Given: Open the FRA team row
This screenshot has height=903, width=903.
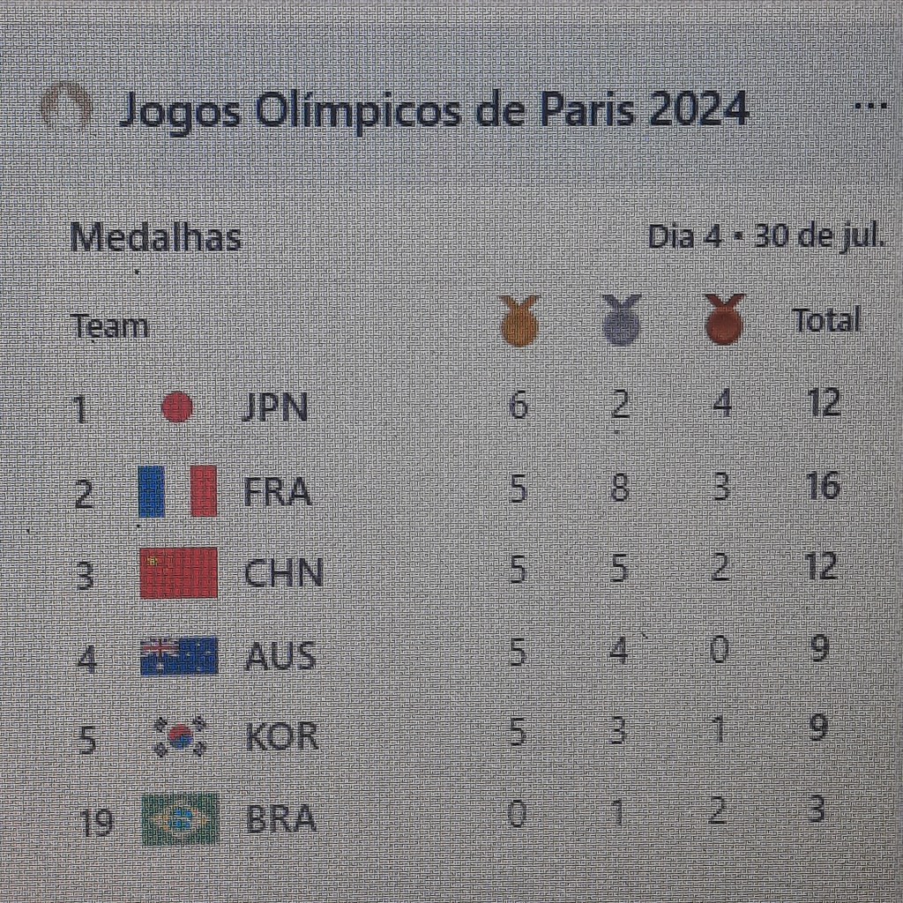Looking at the screenshot, I should pyautogui.click(x=278, y=491).
